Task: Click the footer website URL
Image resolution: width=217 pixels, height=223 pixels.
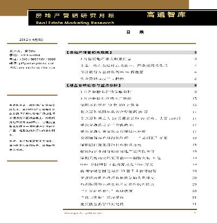Action: click(x=84, y=213)
